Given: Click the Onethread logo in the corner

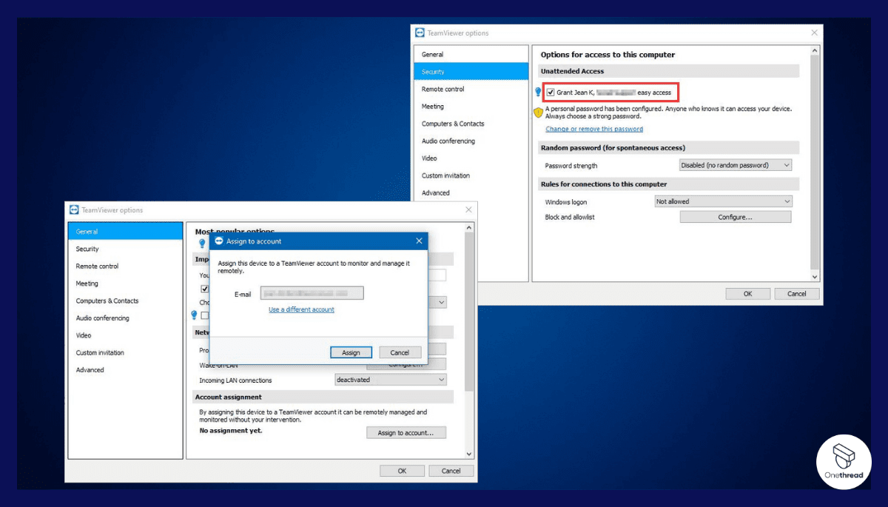Looking at the screenshot, I should click(844, 461).
